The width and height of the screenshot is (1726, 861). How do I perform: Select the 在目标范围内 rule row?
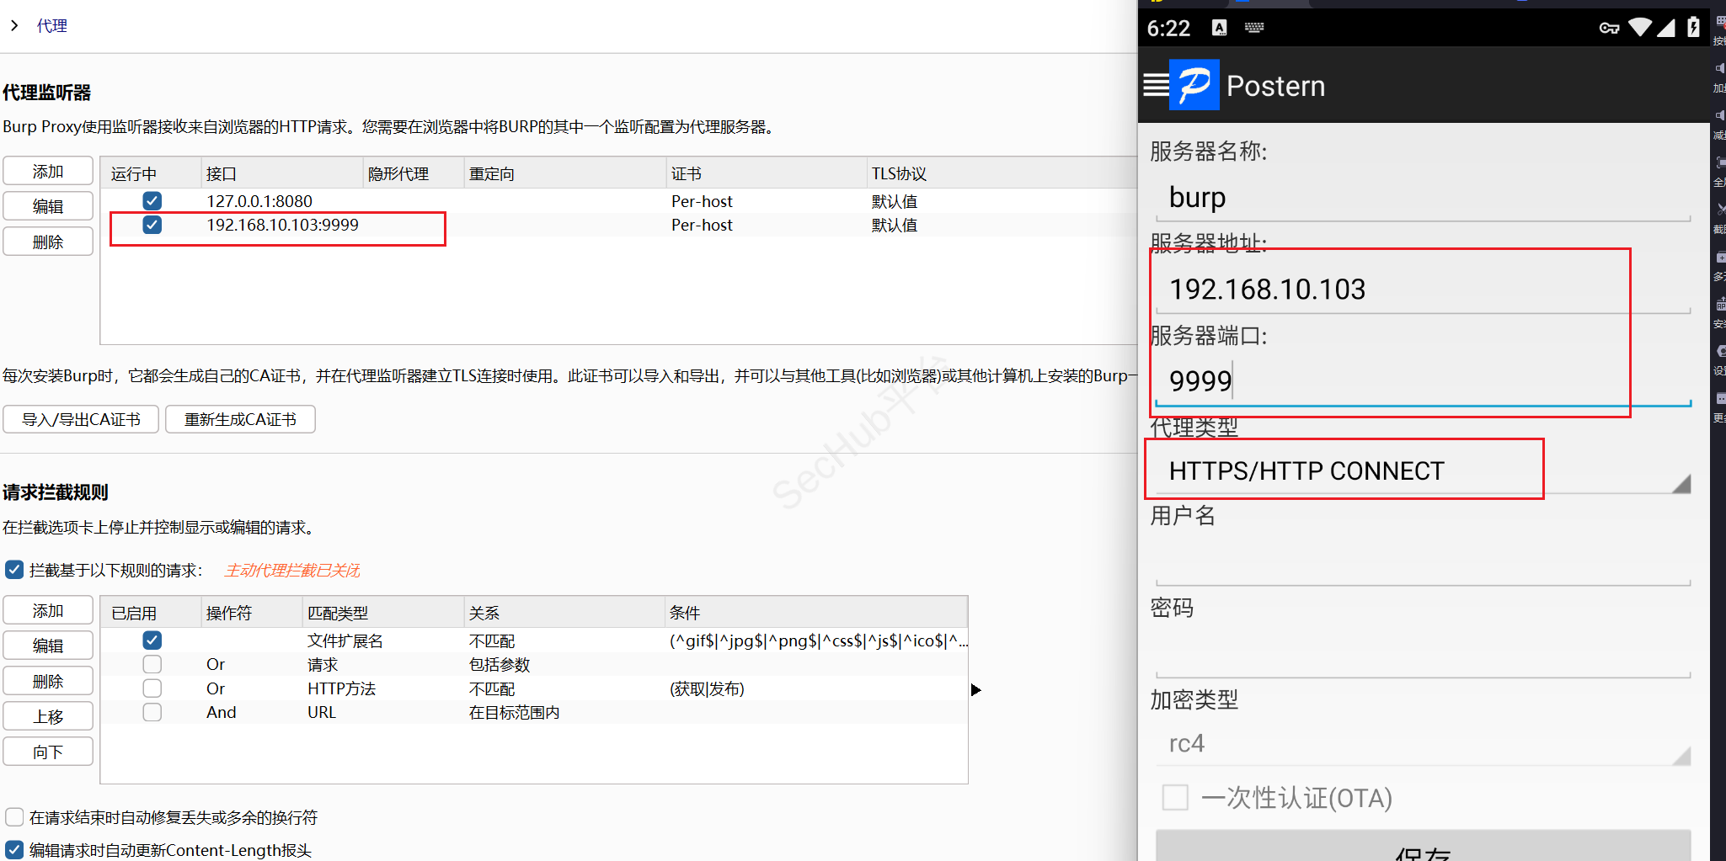[534, 712]
